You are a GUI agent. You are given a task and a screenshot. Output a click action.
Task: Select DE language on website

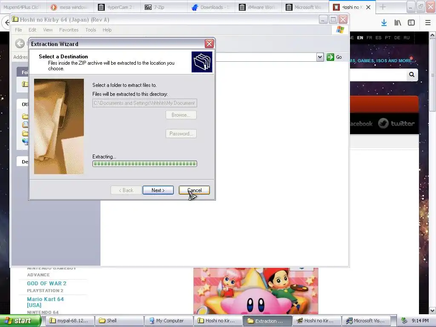(x=397, y=37)
